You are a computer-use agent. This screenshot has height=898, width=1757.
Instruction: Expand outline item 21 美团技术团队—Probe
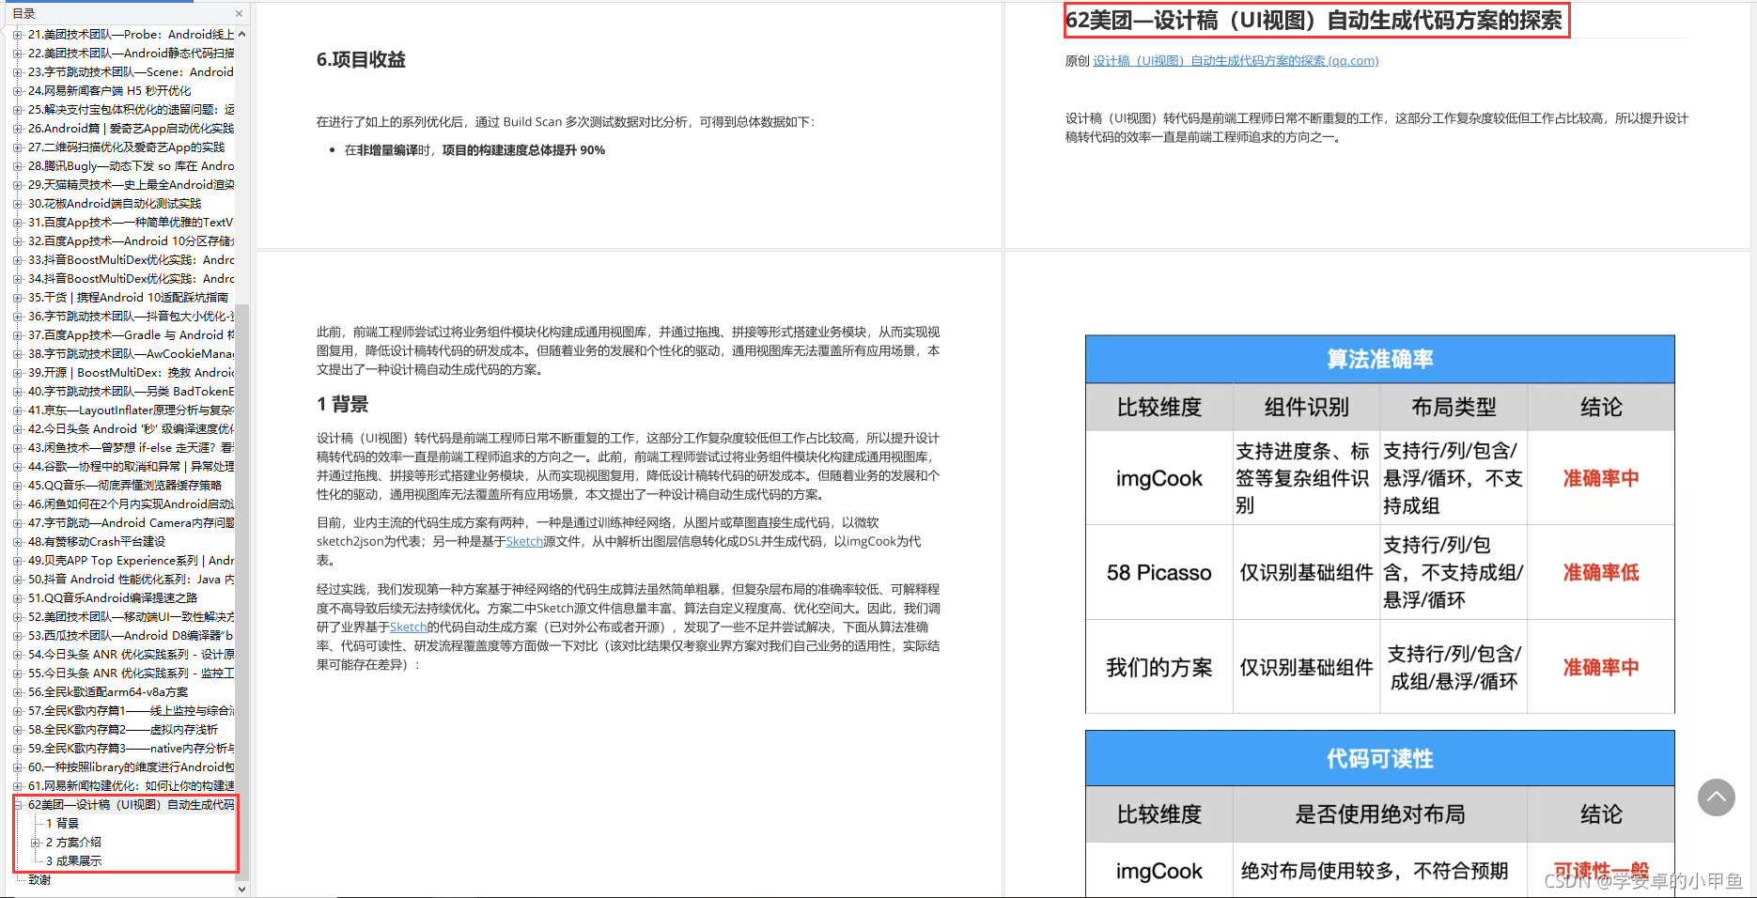coord(17,35)
